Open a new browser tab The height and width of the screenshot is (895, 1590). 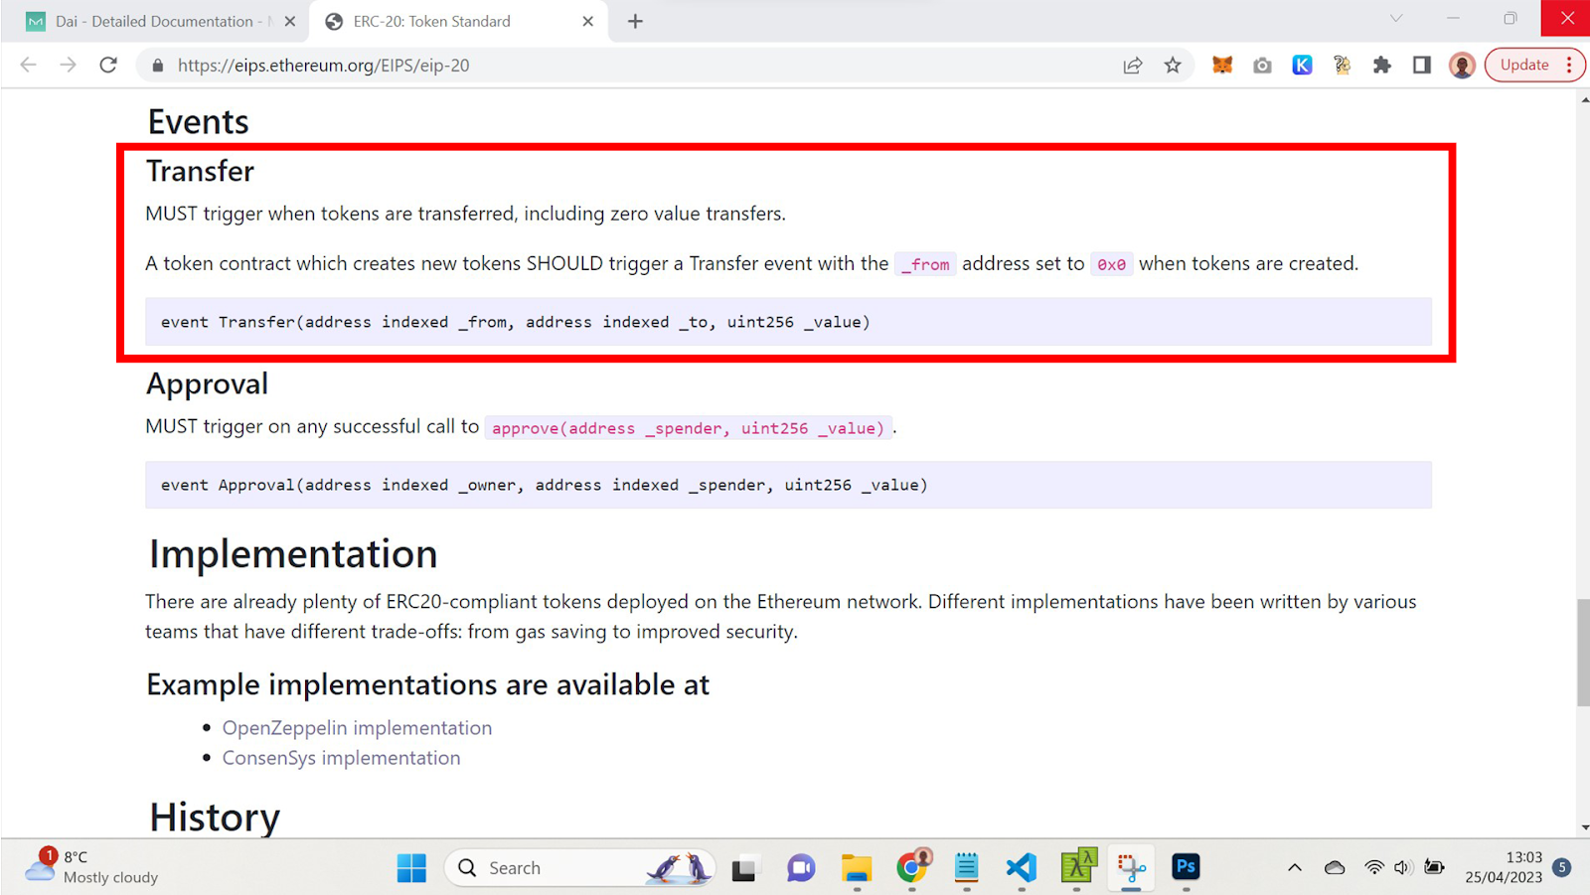(635, 21)
